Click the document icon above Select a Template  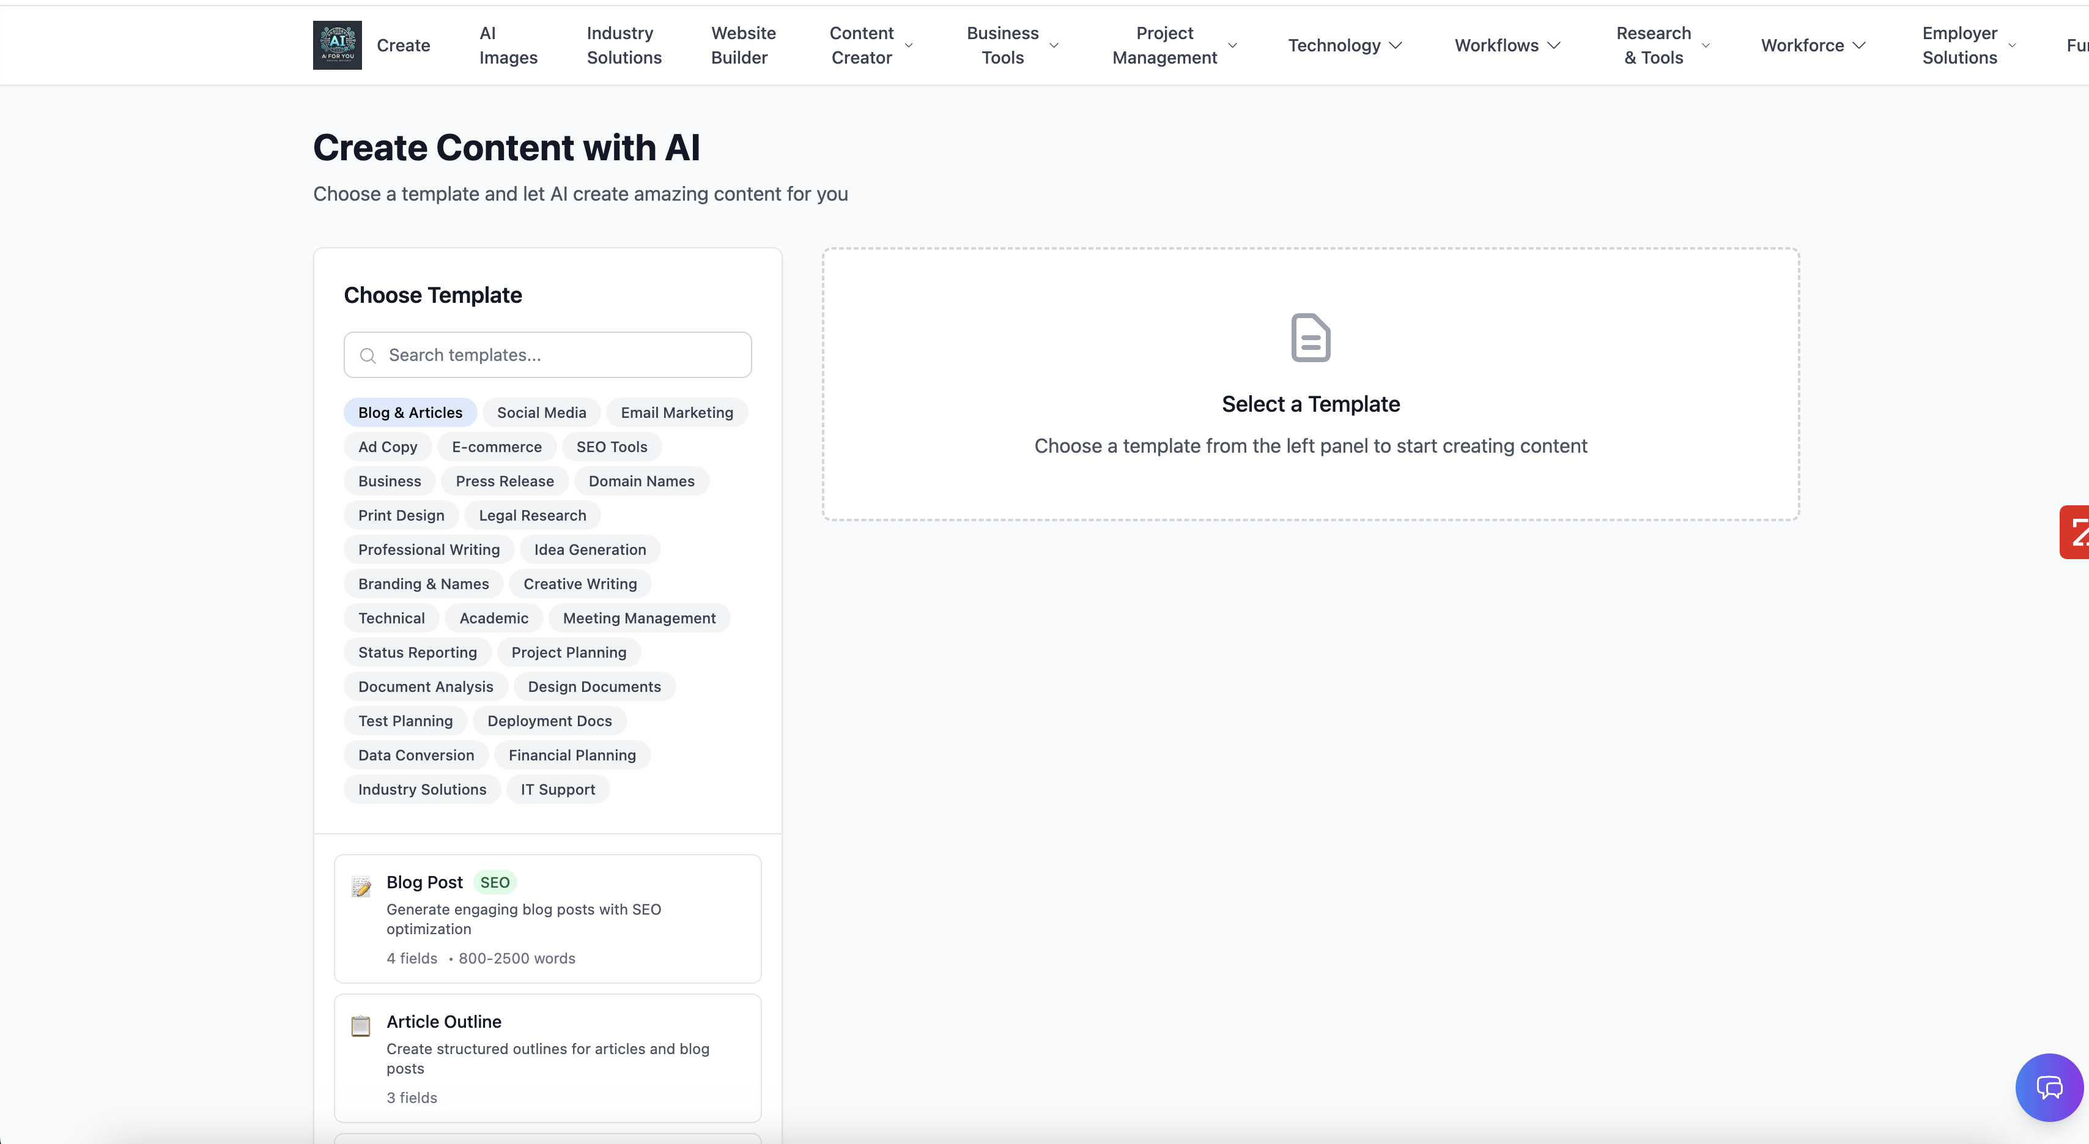pos(1311,338)
